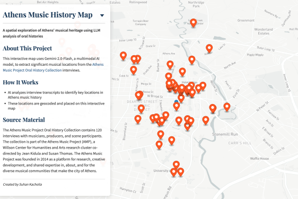298x199 pixels.
Task: Select the topmost of three University markers
Action: coord(176,165)
